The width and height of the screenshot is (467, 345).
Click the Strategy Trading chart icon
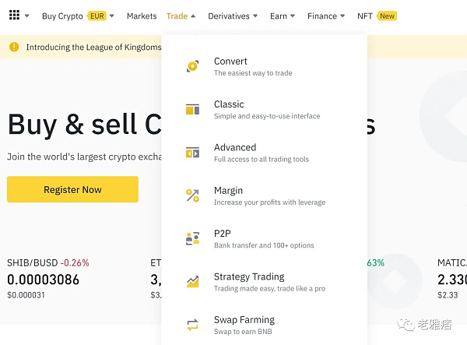pos(192,282)
